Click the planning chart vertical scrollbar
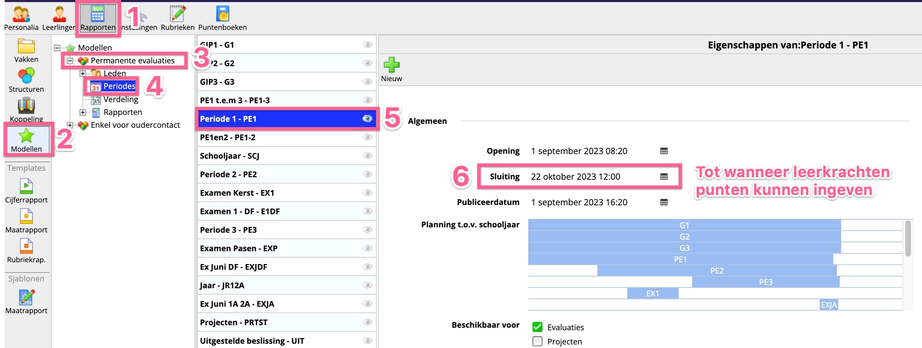 pyautogui.click(x=908, y=239)
